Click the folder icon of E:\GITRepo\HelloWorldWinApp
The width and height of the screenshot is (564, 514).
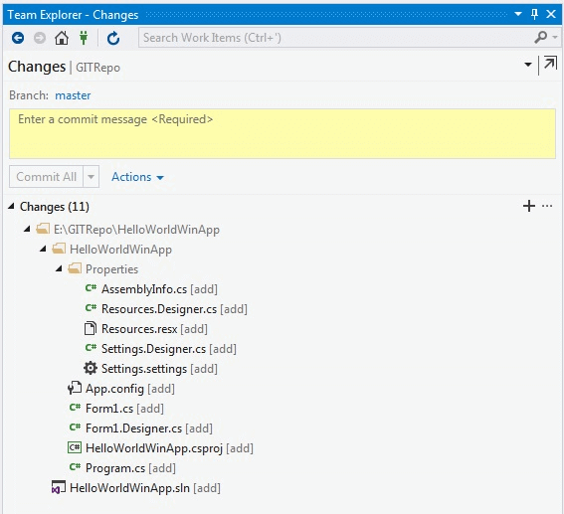click(43, 229)
